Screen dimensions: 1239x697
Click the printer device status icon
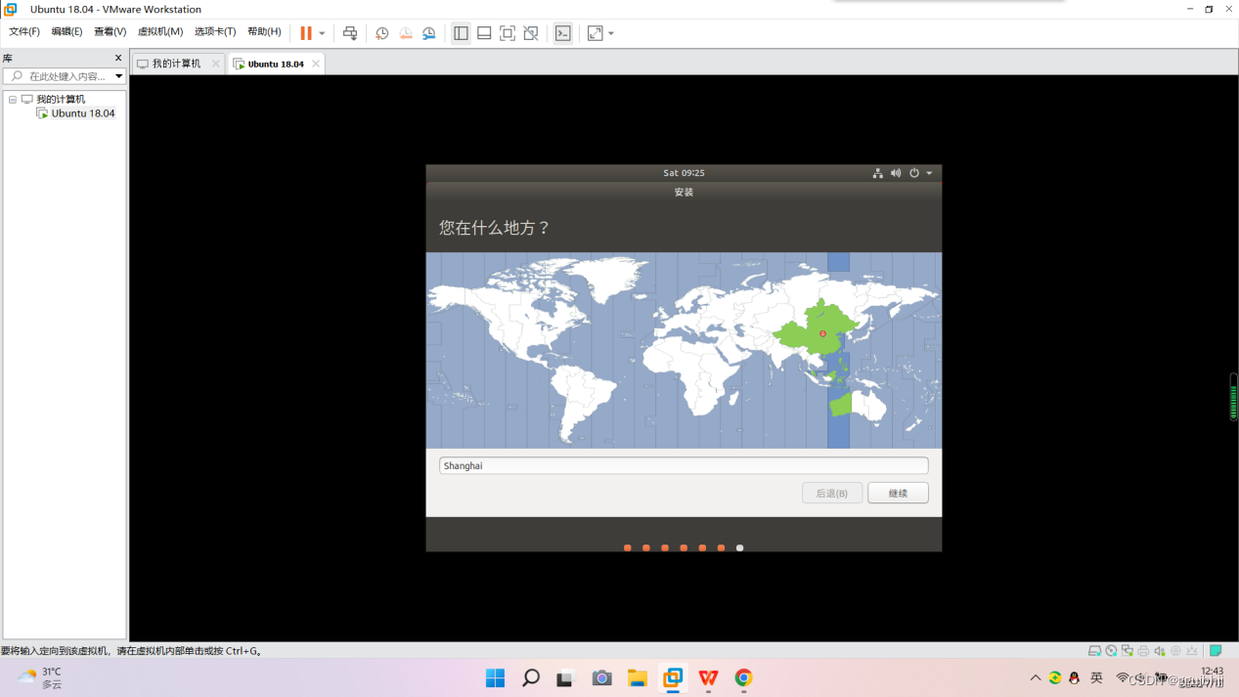click(x=1143, y=651)
